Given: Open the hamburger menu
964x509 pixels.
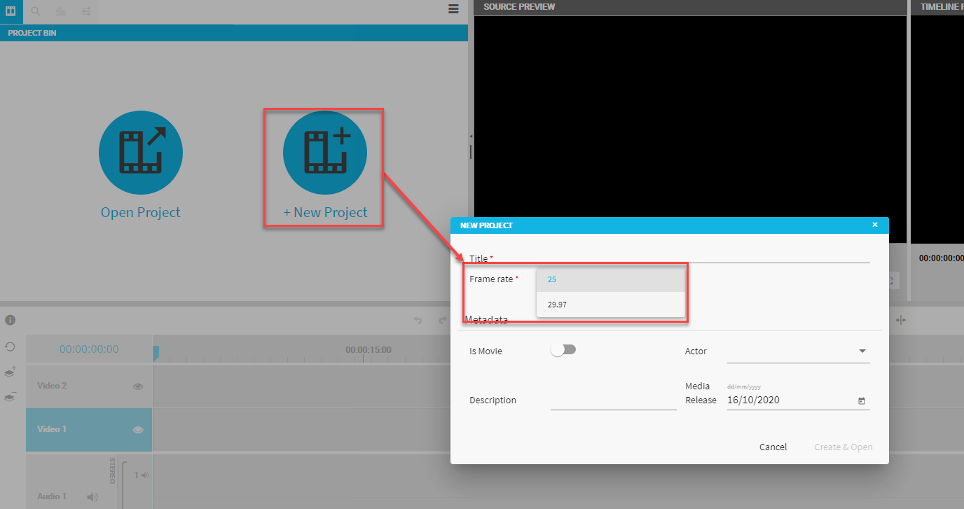Looking at the screenshot, I should 453,9.
